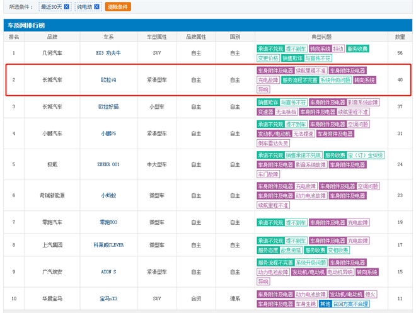Click the 华晨宝马 brand cell

[x=52, y=299]
